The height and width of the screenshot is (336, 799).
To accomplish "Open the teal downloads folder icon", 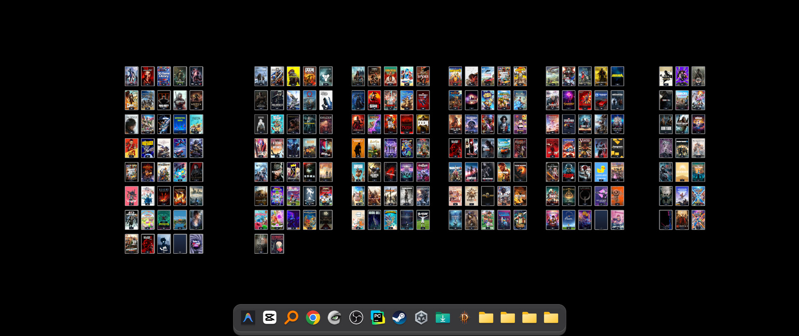I will (443, 318).
